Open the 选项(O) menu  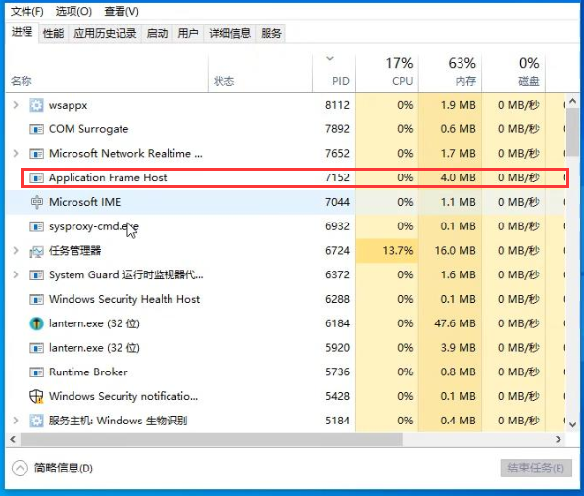(73, 12)
